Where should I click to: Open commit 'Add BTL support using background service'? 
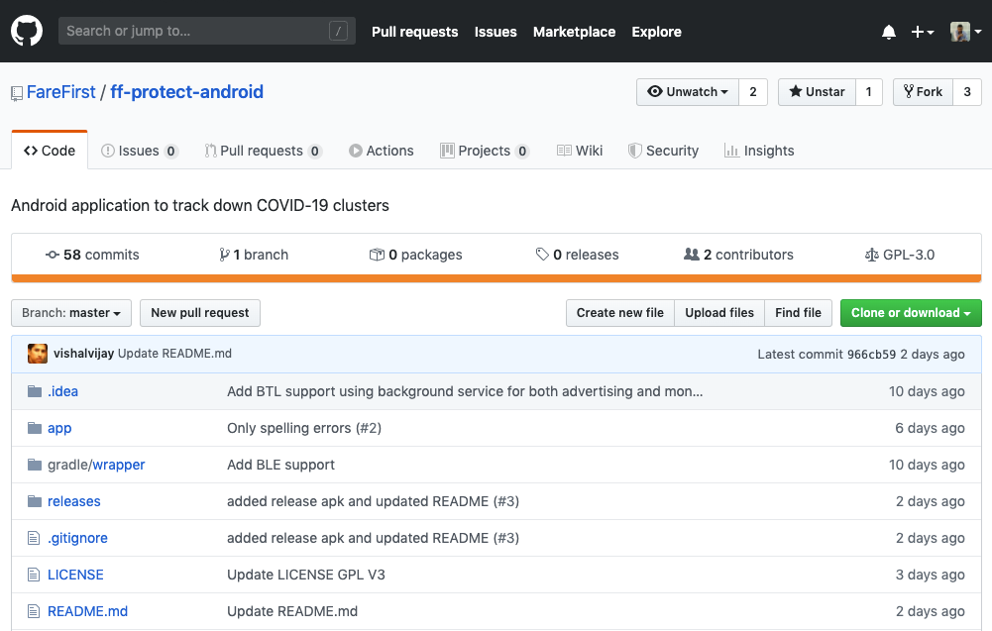pyautogui.click(x=465, y=391)
